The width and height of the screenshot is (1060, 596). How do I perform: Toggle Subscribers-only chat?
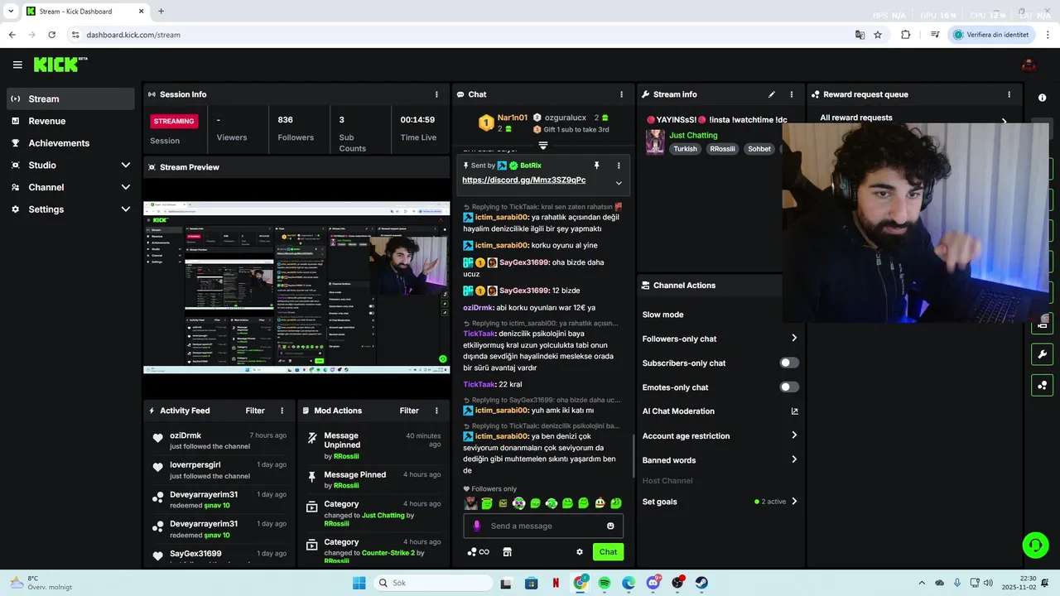point(789,363)
